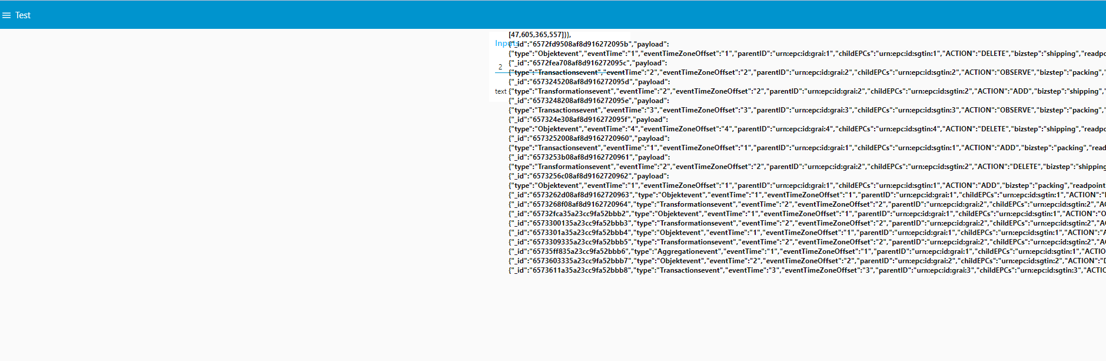The image size is (1106, 361).
Task: Click the id 6573252008af8d9162720960 line
Action: click(589, 138)
